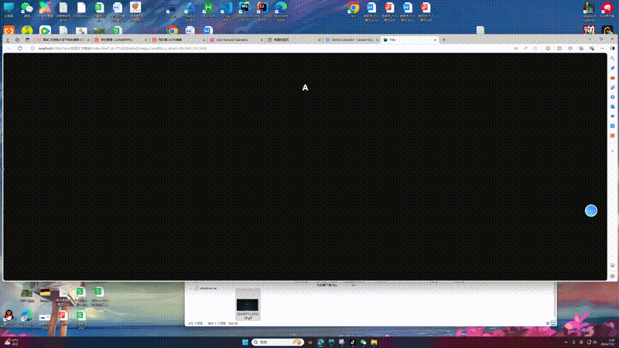Show hidden system tray icons chevron

566,342
